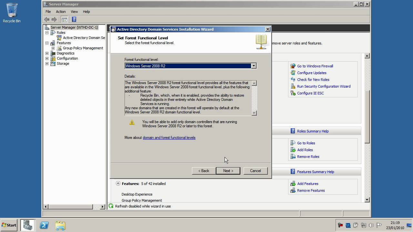413x232 pixels.
Task: Click the Storage node icon
Action: pyautogui.click(x=53, y=63)
